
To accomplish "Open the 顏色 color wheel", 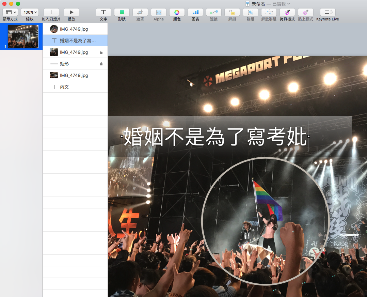I will pyautogui.click(x=177, y=12).
